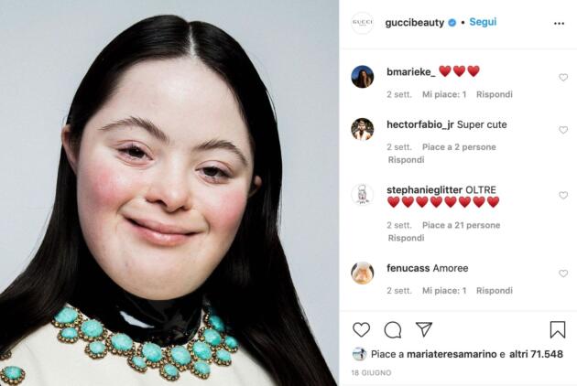Image resolution: width=577 pixels, height=386 pixels.
Task: Like stephanieglitter comment heart
Action: pos(563,195)
